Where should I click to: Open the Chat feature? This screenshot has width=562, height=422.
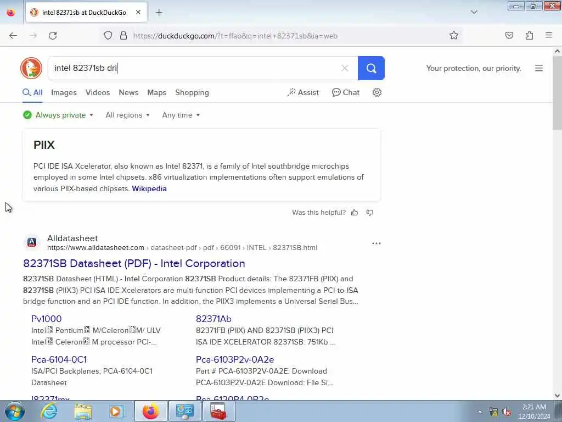coord(346,92)
